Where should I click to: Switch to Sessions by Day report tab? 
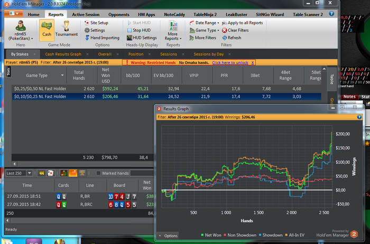[x=209, y=54]
